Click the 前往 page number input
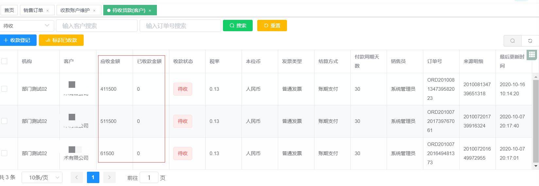Image resolution: width=539 pixels, height=186 pixels. click(x=149, y=178)
